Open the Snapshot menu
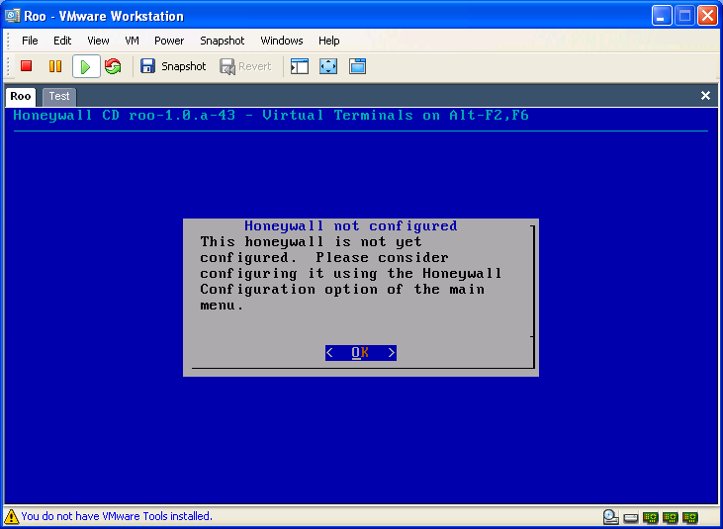 [x=223, y=41]
